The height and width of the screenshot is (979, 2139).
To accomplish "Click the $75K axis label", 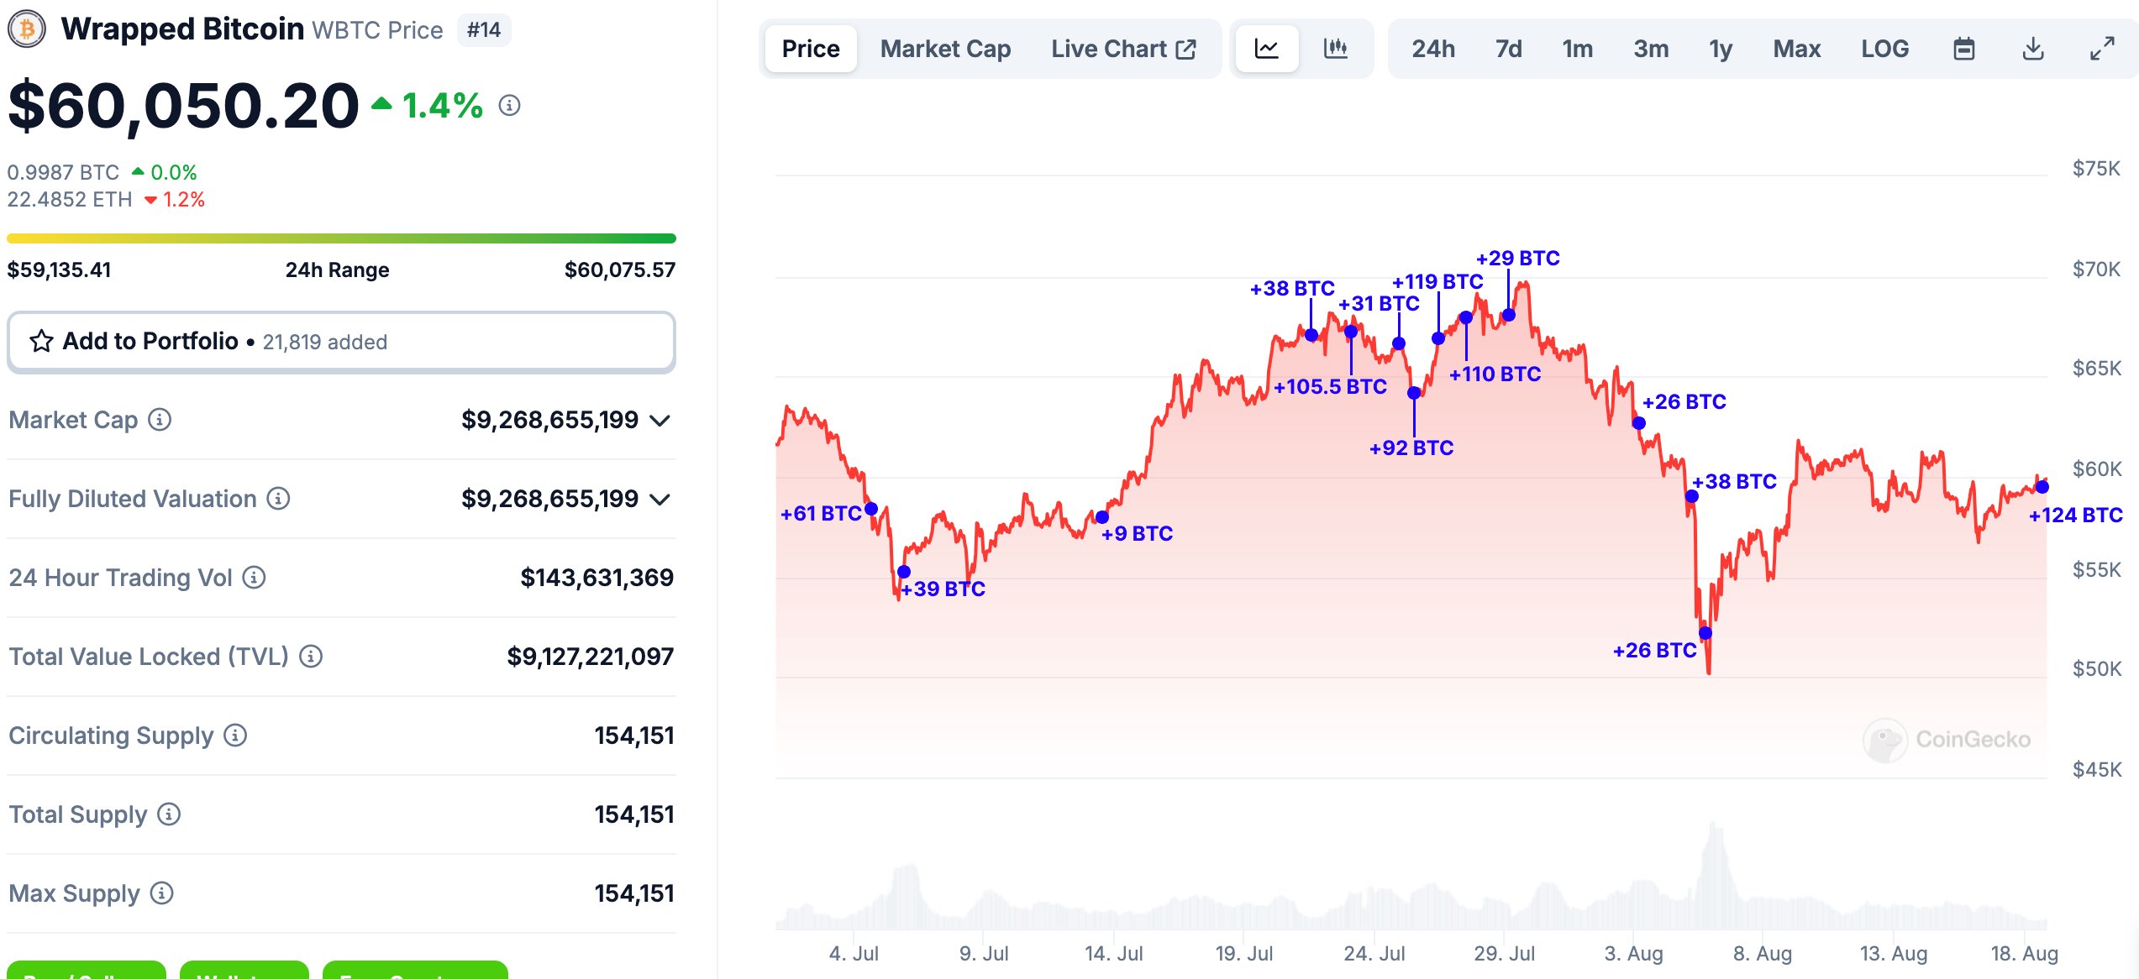I will point(2096,168).
